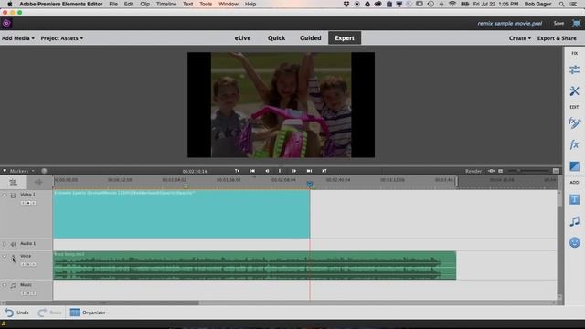This screenshot has height=329, width=585.
Task: Click the Redo button
Action: [x=49, y=313]
